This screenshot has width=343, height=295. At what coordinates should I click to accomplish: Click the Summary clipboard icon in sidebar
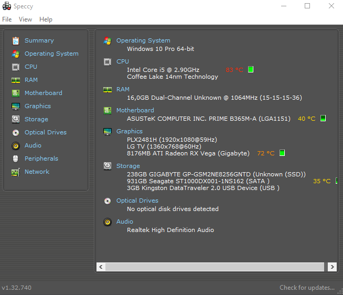pyautogui.click(x=16, y=41)
